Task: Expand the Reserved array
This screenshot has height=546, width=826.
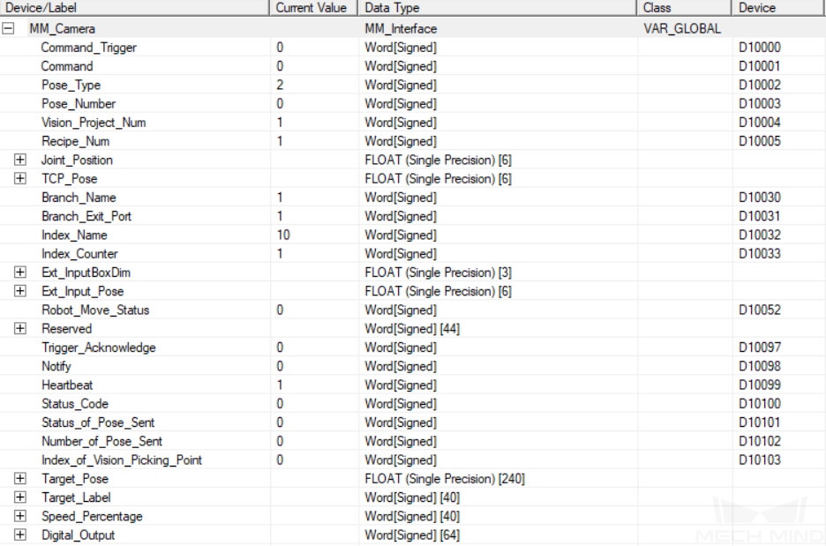Action: pos(20,328)
